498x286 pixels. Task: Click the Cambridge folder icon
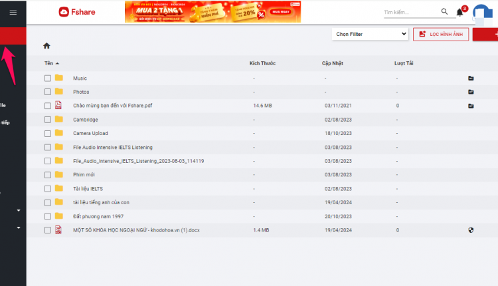click(58, 119)
